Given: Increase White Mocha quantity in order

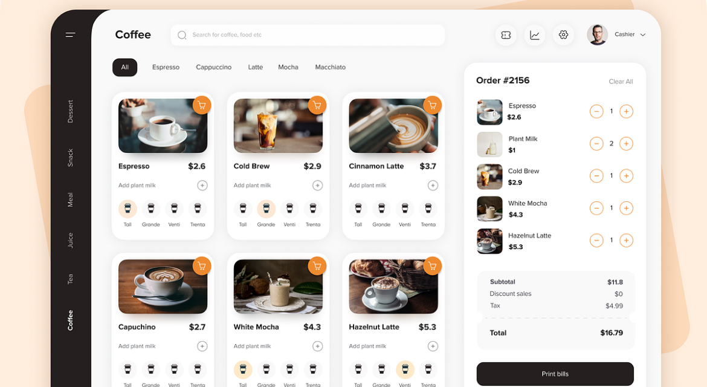Looking at the screenshot, I should (626, 208).
